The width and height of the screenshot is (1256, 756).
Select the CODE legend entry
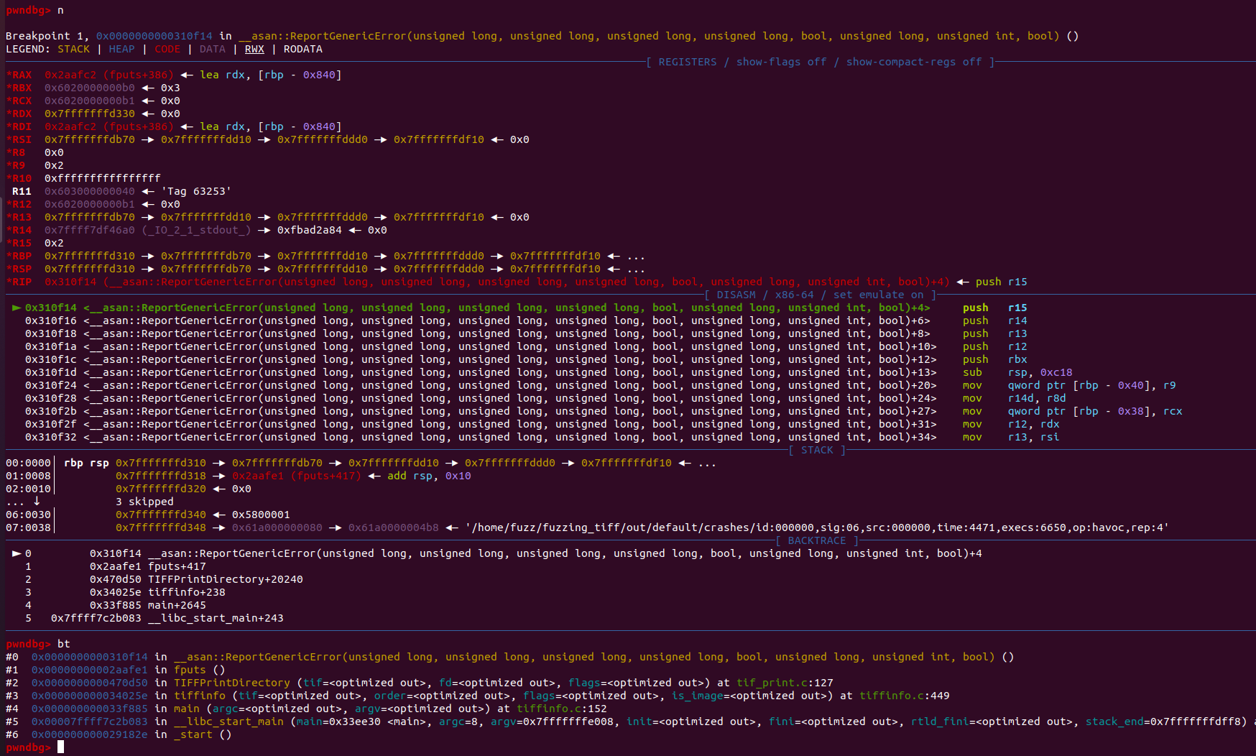coord(167,49)
